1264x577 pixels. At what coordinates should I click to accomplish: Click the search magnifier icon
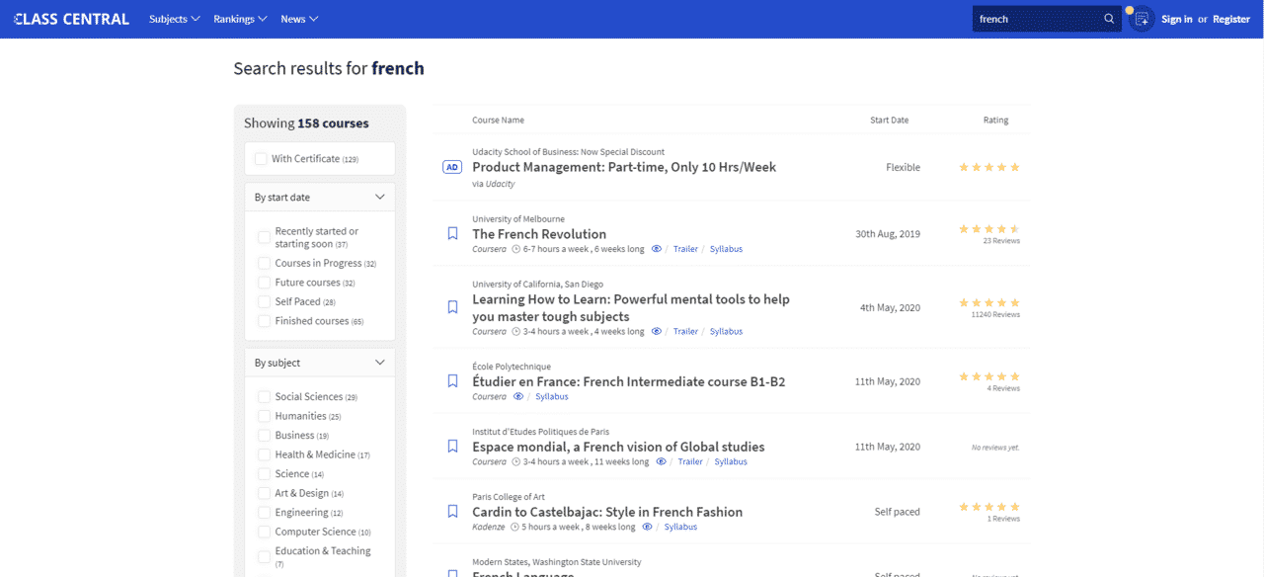[x=1109, y=19]
